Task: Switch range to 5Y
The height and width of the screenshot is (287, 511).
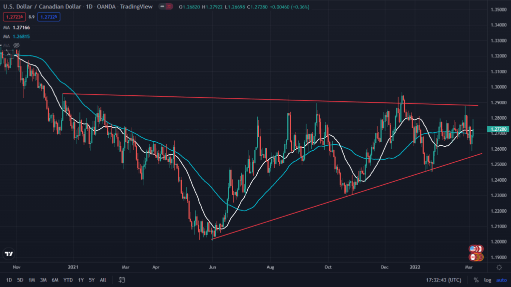Action: pos(91,280)
